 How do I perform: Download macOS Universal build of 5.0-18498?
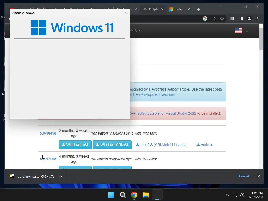[x=162, y=145]
